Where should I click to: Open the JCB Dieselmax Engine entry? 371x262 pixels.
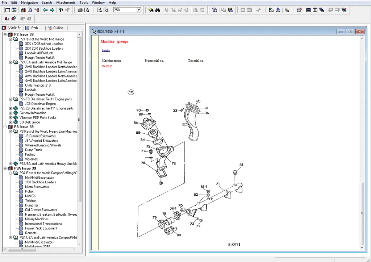click(41, 104)
